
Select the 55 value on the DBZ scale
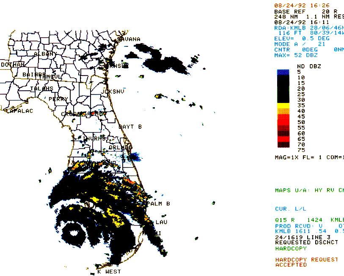click(301, 128)
